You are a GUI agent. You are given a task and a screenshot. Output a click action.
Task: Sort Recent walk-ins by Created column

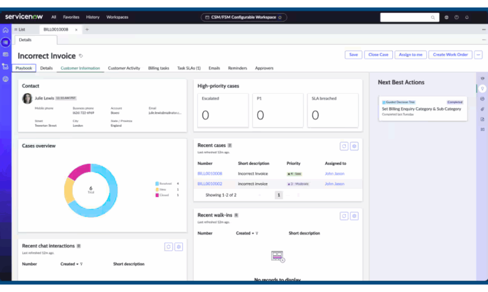(x=244, y=233)
